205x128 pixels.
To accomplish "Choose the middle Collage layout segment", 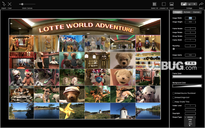I will click(x=189, y=4).
